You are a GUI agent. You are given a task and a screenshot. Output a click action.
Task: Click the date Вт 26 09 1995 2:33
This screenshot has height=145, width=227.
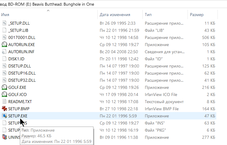pos(118,23)
